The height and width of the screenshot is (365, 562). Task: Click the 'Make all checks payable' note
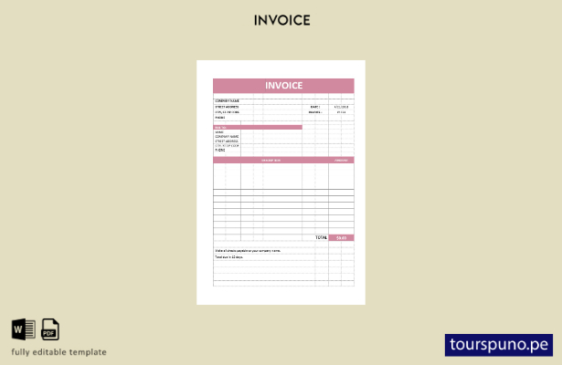[x=248, y=251]
